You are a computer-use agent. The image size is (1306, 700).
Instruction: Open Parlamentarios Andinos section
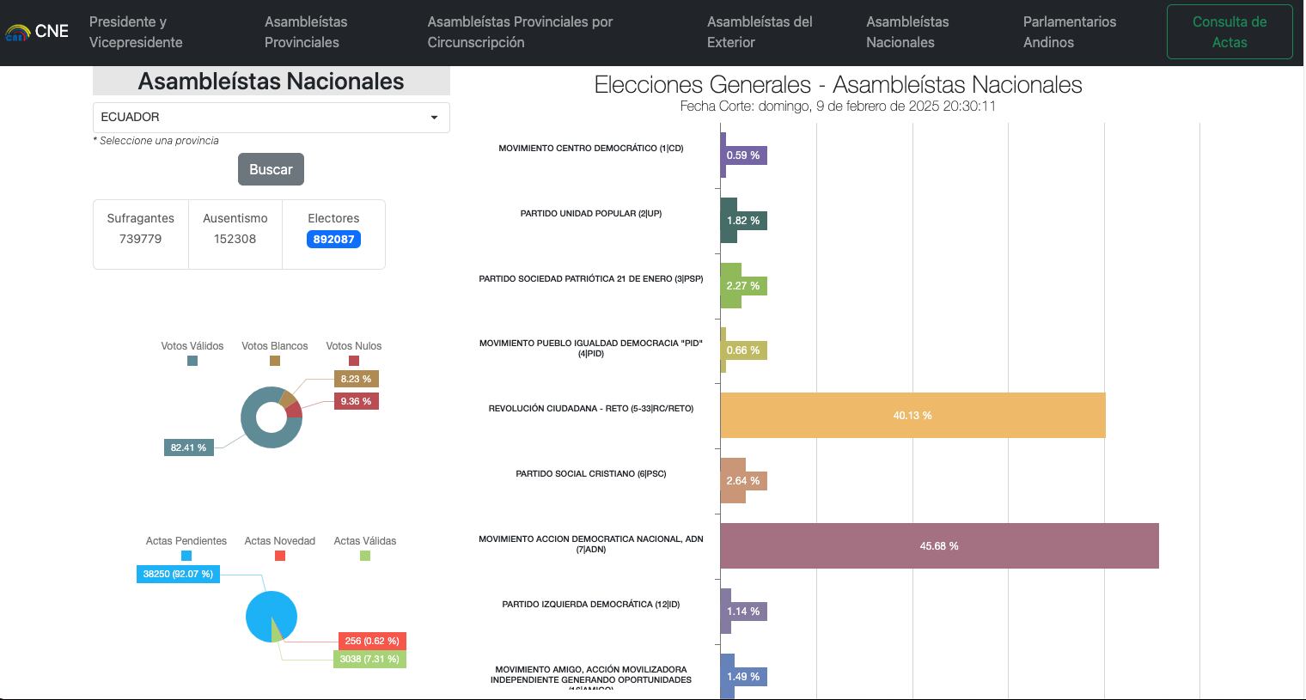coord(1069,32)
